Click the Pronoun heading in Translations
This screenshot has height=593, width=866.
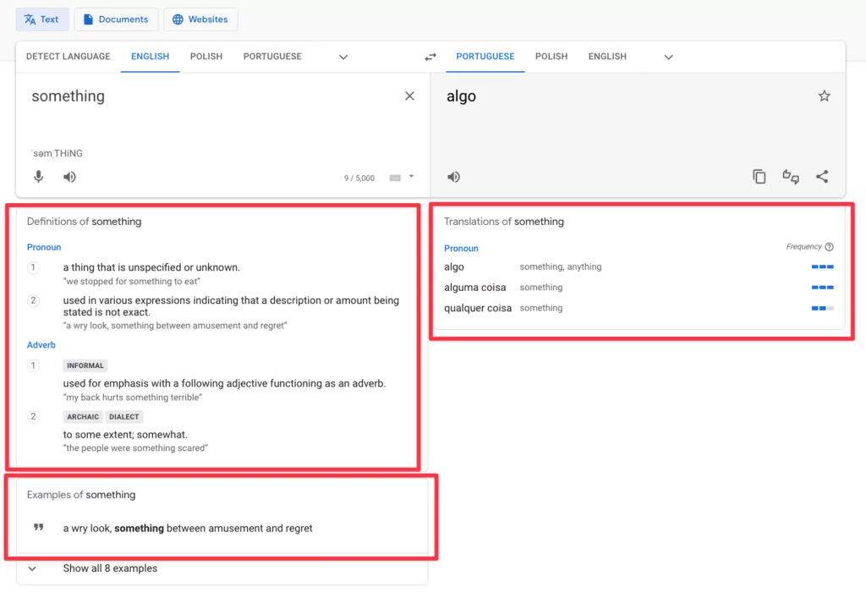click(x=461, y=249)
